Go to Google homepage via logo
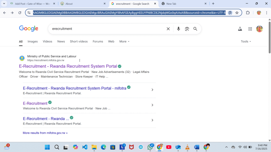Screen dimensions: 271x152 coord(29,29)
